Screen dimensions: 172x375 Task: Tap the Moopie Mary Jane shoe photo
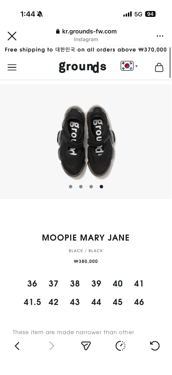click(86, 141)
